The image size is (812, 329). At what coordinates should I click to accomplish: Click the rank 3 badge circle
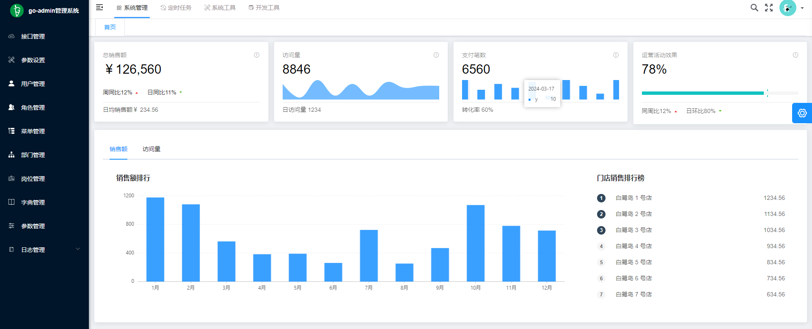pos(601,230)
